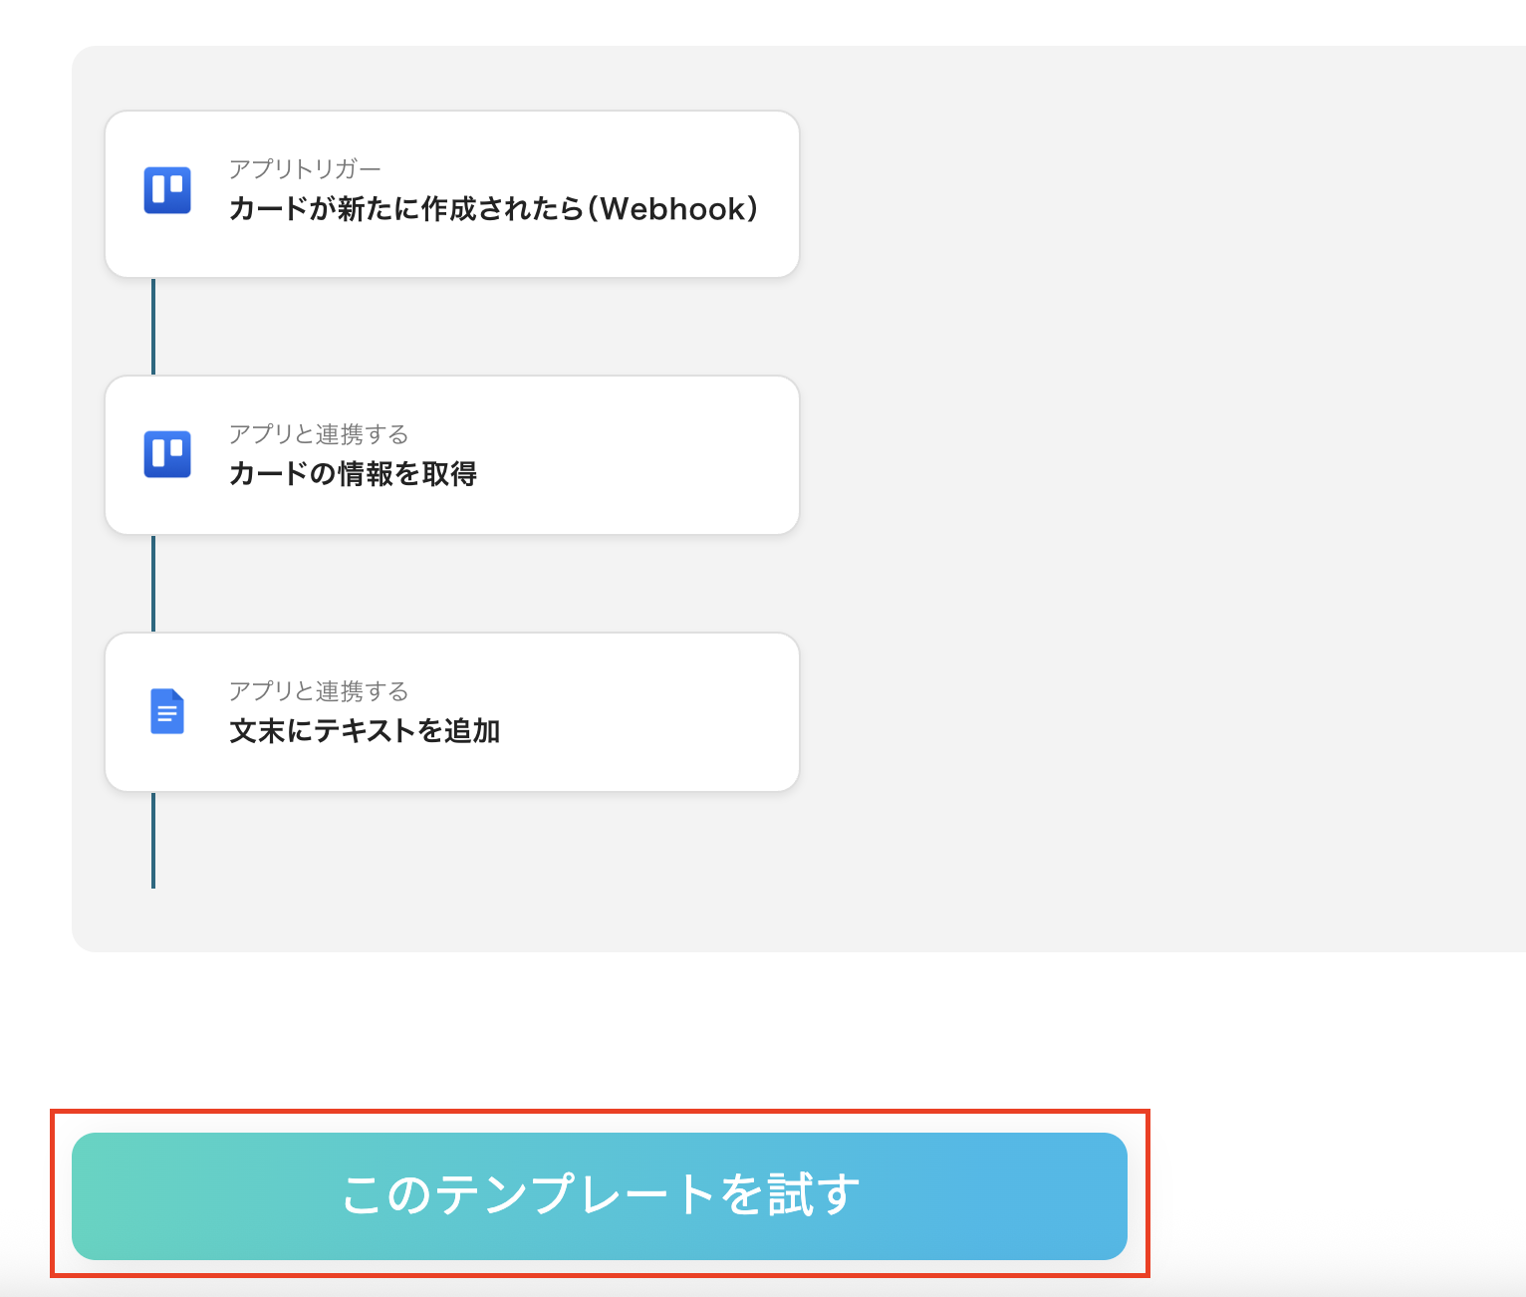
Task: Click white empty area right of template button
Action: click(x=1335, y=1195)
